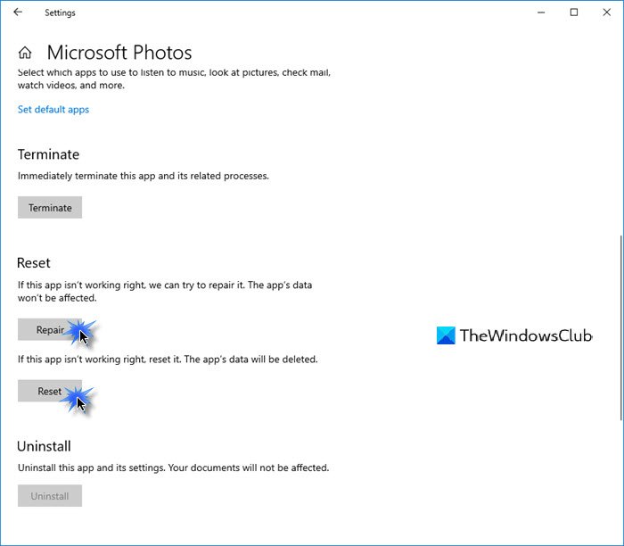Click the text 'The app's data will be deleted'
The width and height of the screenshot is (624, 546).
point(251,360)
